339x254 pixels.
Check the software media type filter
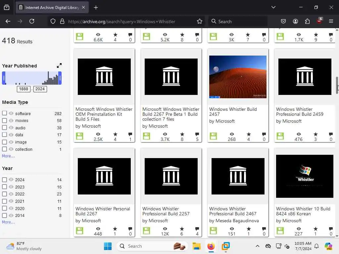click(4, 113)
